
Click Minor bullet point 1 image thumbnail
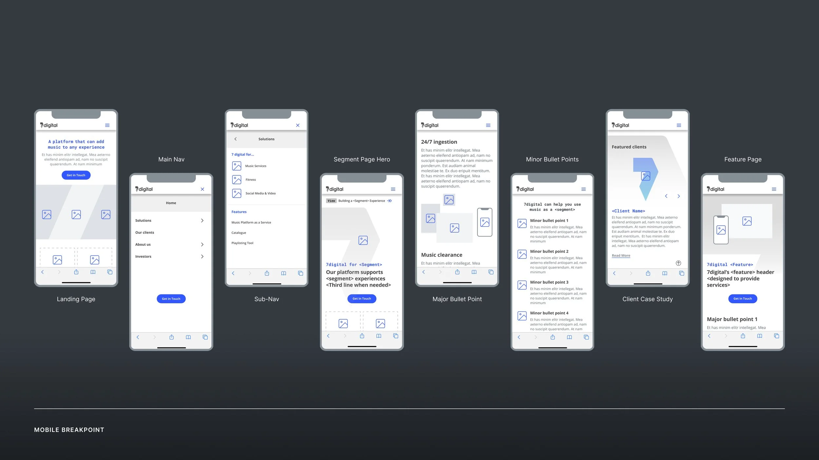[522, 223]
